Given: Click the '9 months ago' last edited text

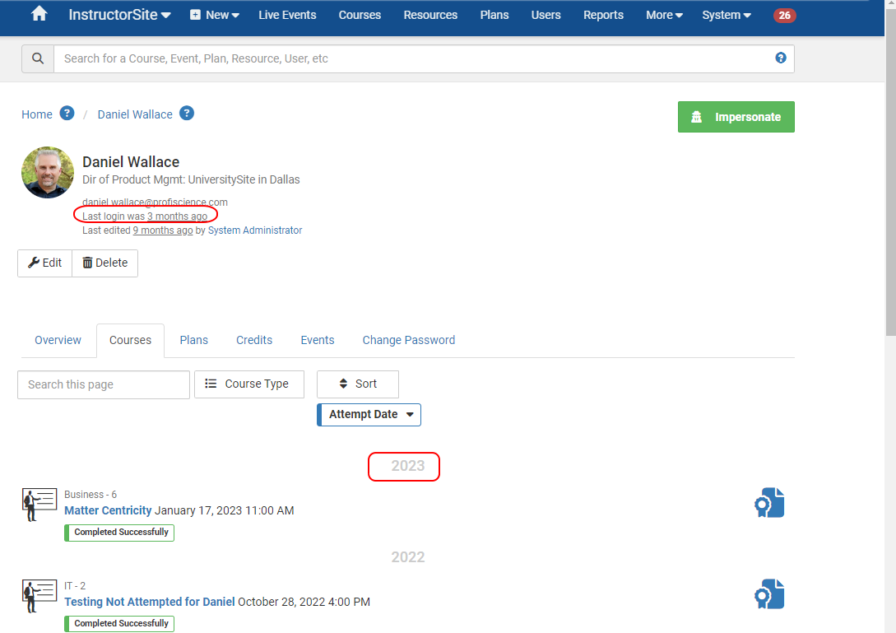Looking at the screenshot, I should pos(163,230).
